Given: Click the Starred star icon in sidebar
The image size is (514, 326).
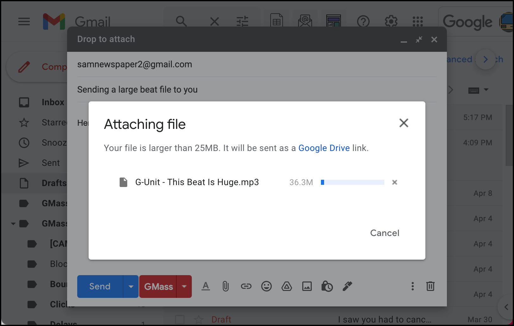Looking at the screenshot, I should pos(24,123).
